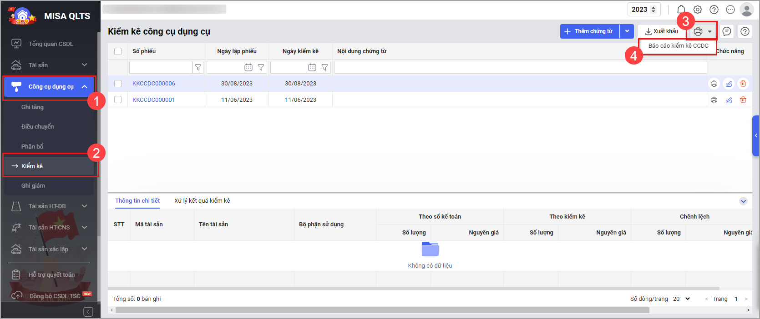
Task: Collapse the sidebar with bottom arrow icon
Action: coord(88,312)
